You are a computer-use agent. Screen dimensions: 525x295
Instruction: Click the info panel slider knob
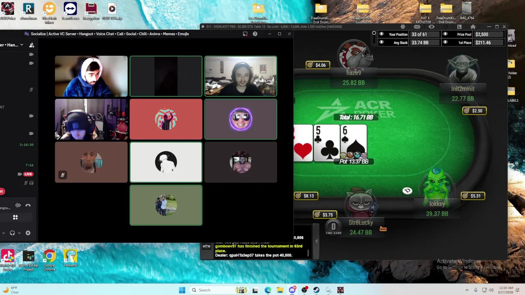[374, 33]
